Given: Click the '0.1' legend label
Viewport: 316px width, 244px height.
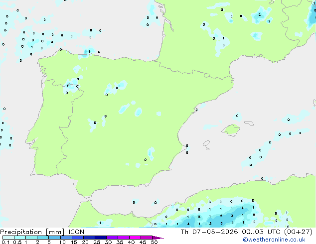Looking at the screenshot, I should [5, 242].
